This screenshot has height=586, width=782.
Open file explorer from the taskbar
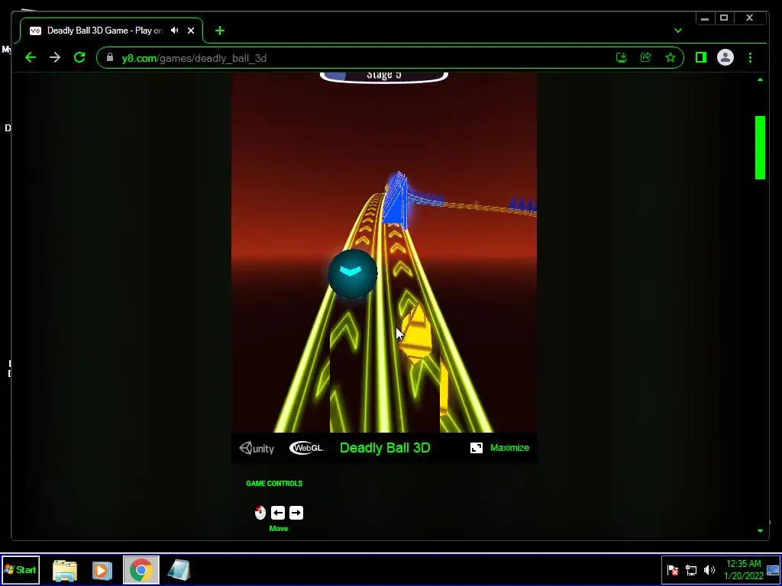coord(65,571)
